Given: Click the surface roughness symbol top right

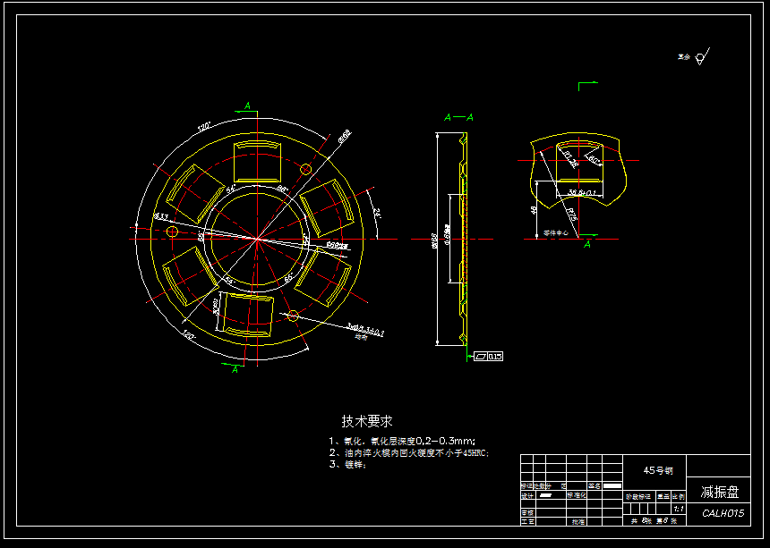Looking at the screenshot, I should click(x=702, y=57).
